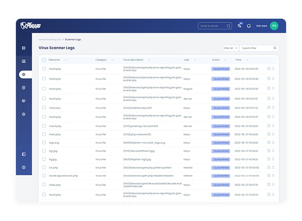Image resolution: width=302 pixels, height=221 pixels.
Task: Open row menu for 2022-06-29 01:02:32 entry
Action: click(273, 69)
